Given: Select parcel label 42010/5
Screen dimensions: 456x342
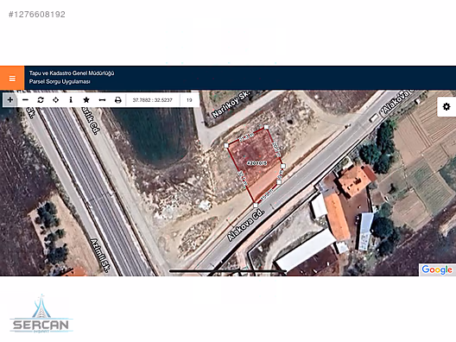Looking at the screenshot, I should 256,163.
